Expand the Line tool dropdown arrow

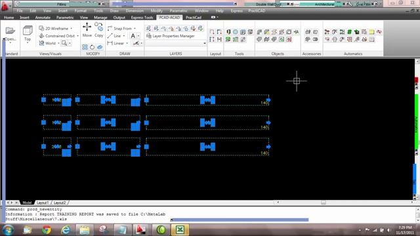(x=124, y=36)
